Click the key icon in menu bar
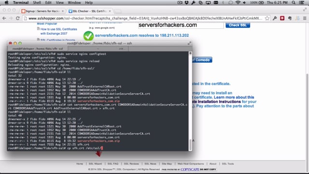The image size is (309, 174). 193,2
